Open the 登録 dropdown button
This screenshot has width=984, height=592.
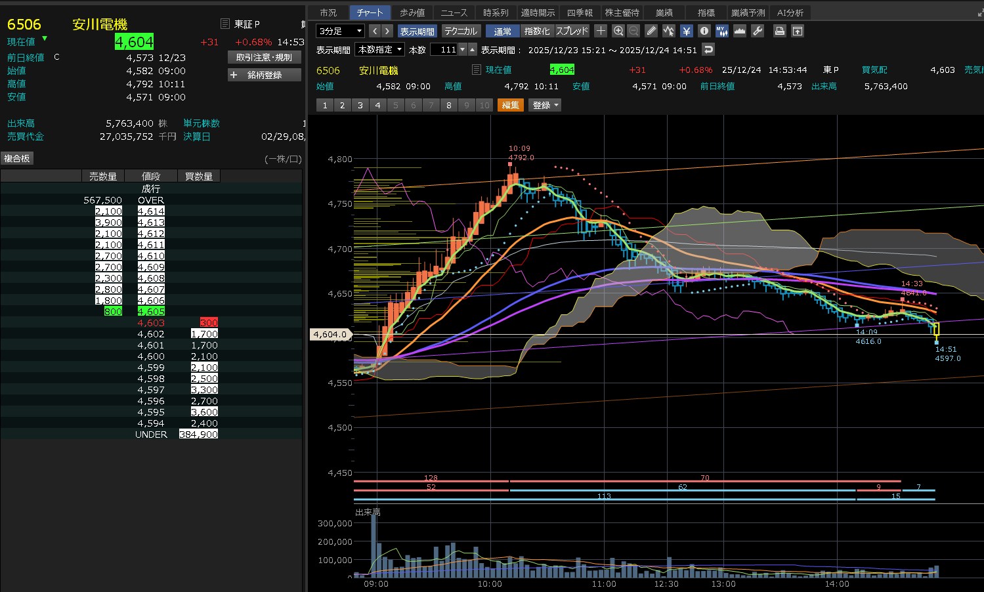point(545,105)
